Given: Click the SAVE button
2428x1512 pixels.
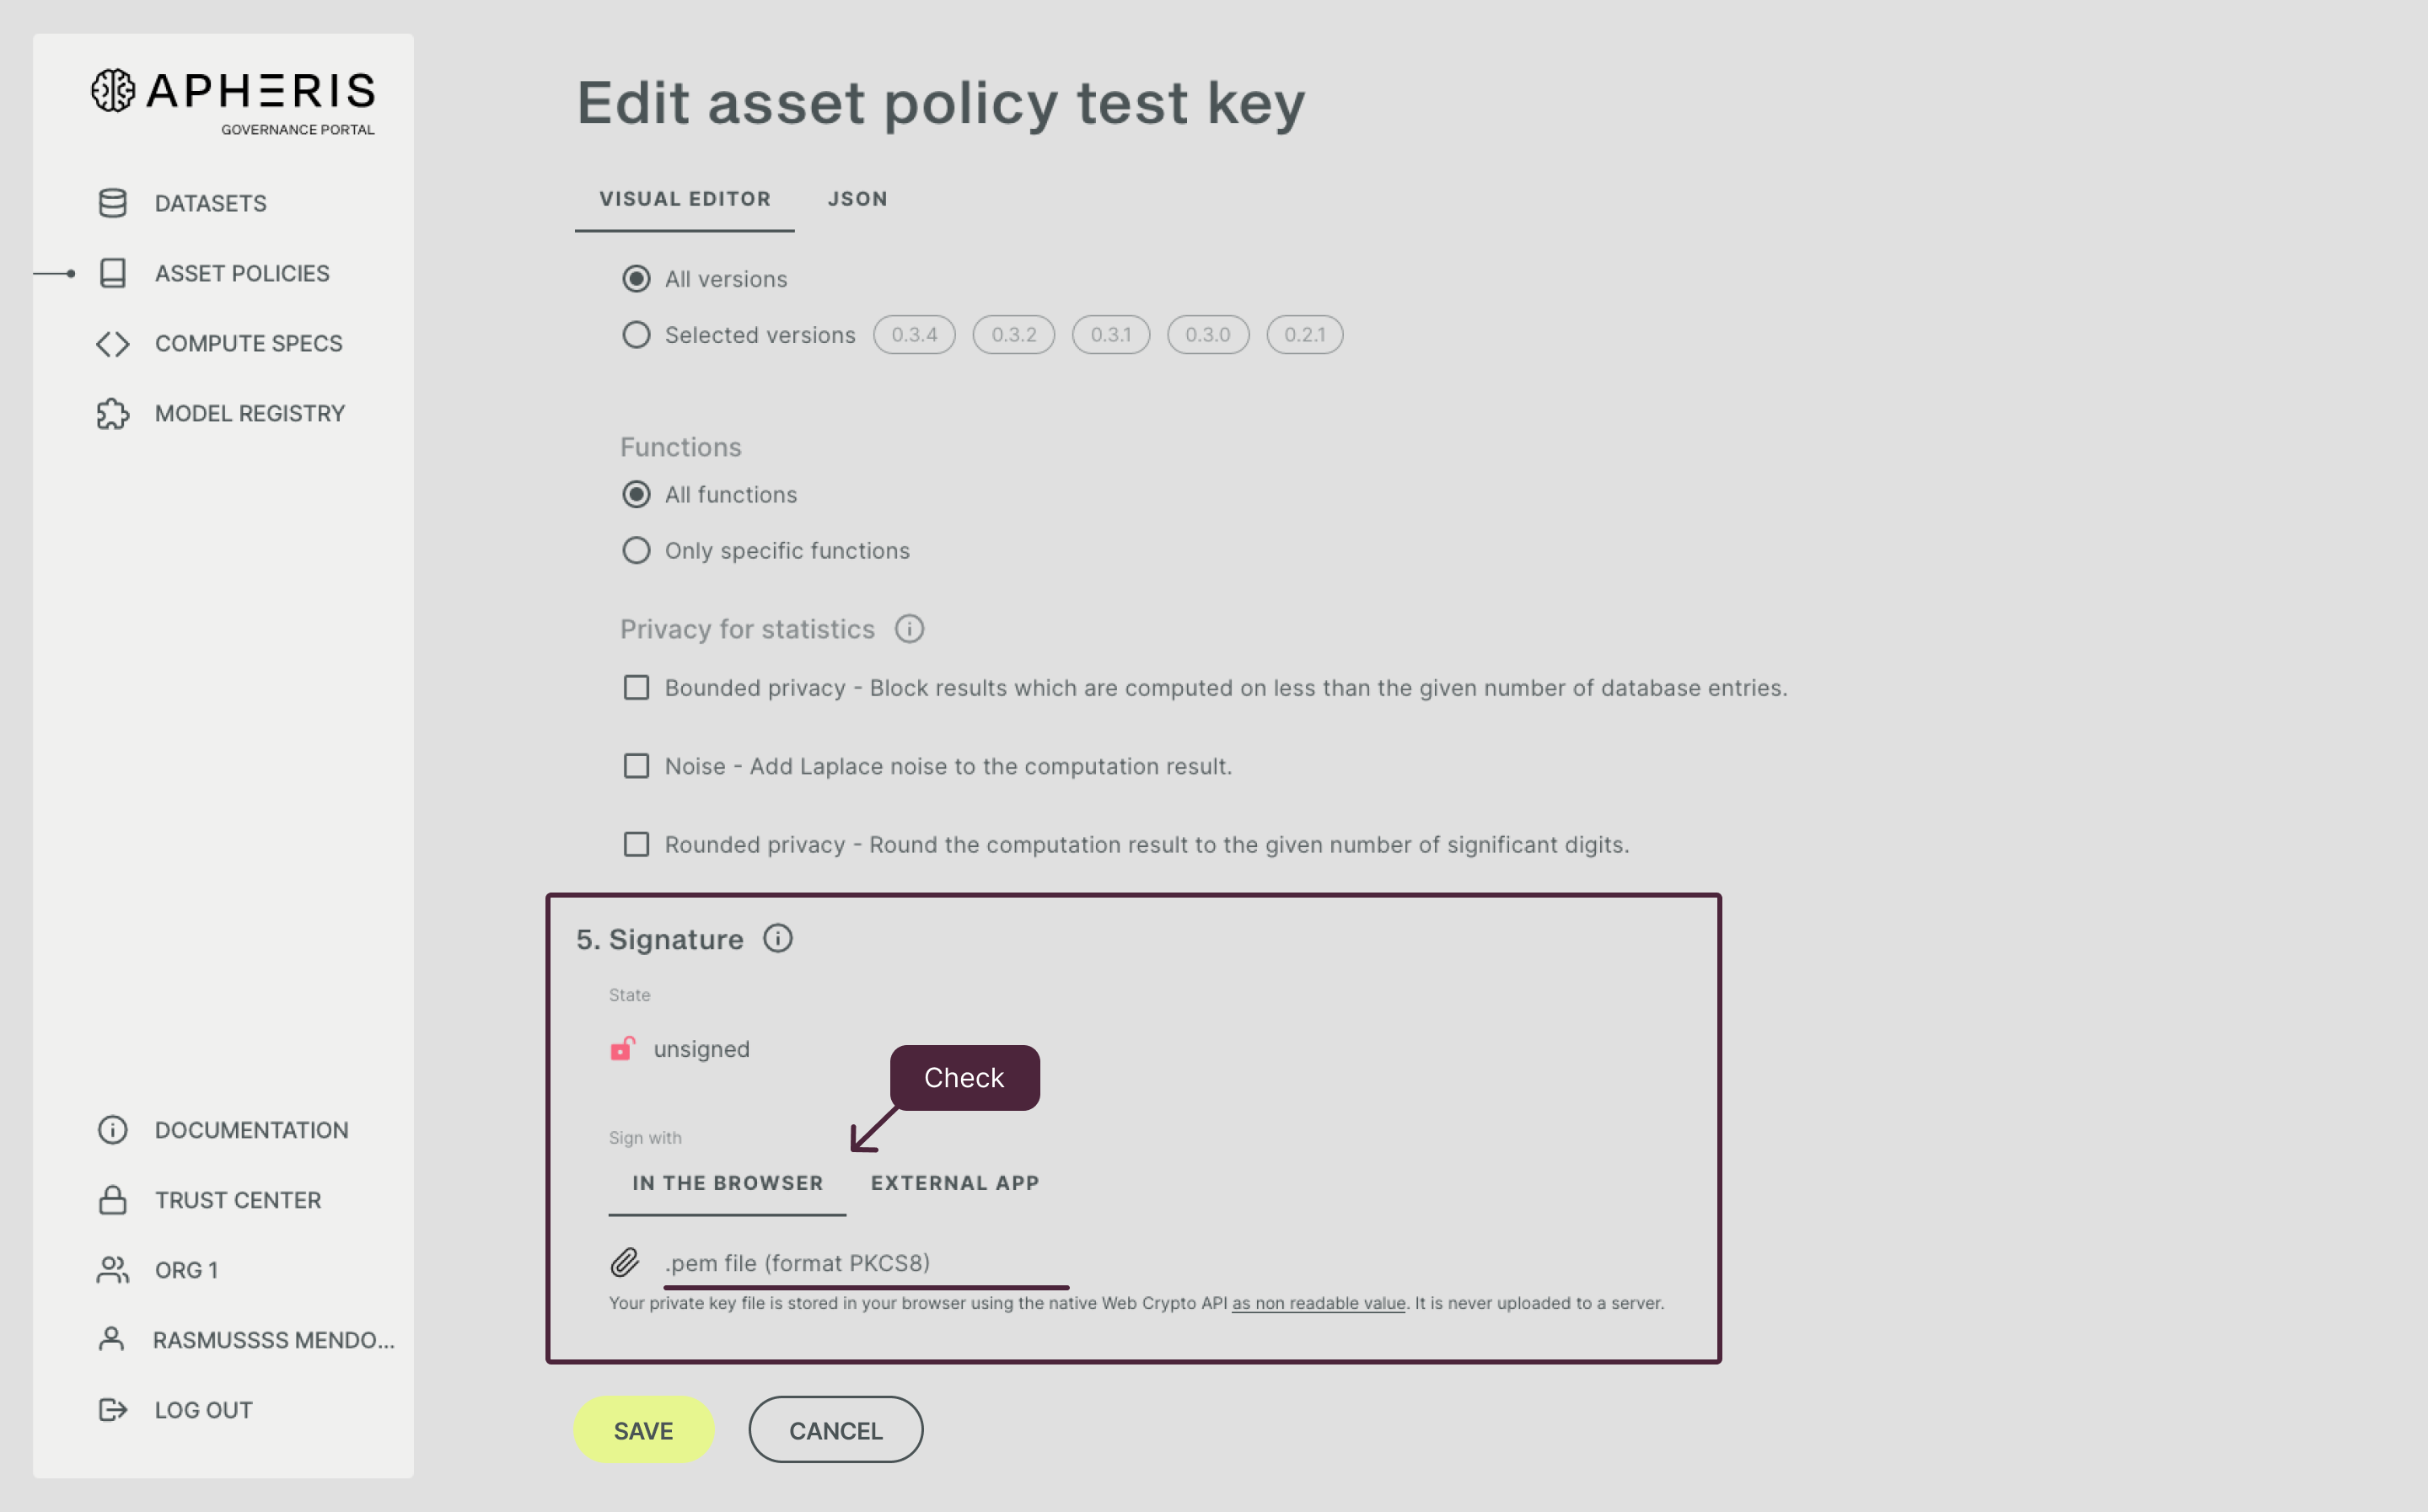Looking at the screenshot, I should [x=643, y=1430].
